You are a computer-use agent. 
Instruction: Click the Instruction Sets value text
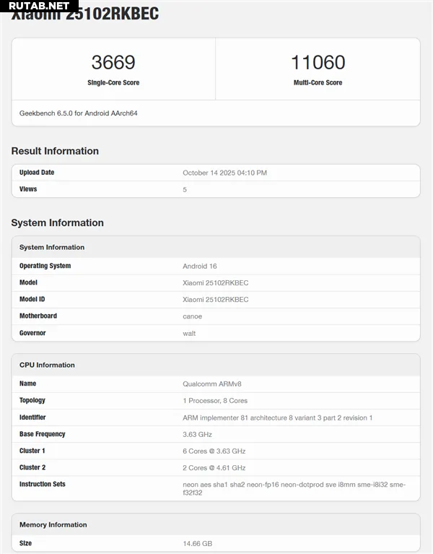click(294, 488)
